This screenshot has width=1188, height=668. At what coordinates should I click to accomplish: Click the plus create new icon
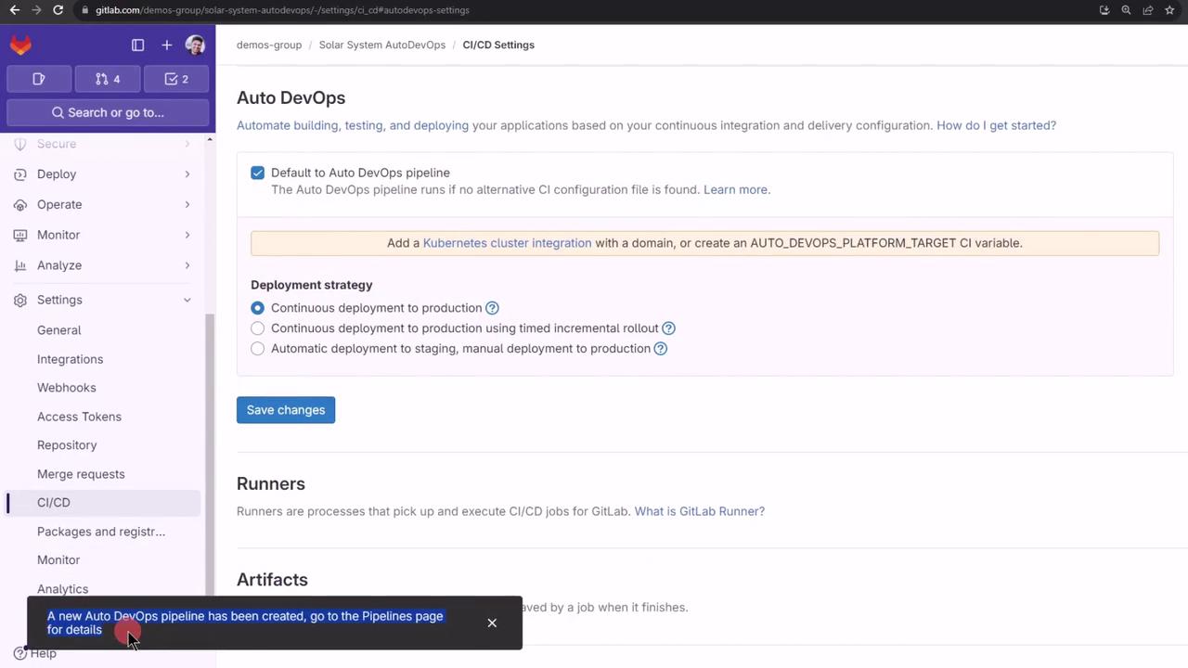click(x=166, y=45)
